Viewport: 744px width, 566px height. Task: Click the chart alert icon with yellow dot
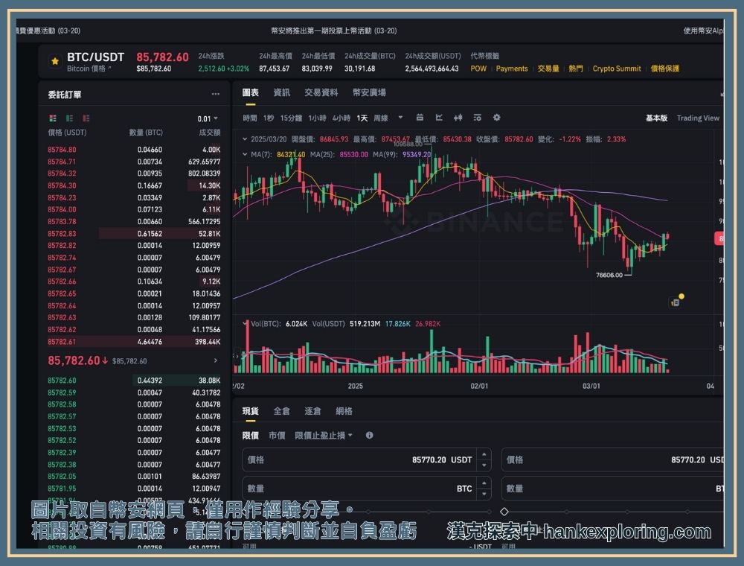tap(676, 302)
